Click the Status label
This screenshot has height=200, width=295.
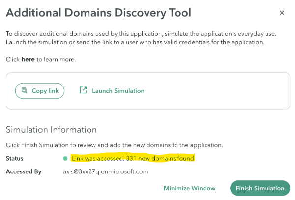[14, 158]
